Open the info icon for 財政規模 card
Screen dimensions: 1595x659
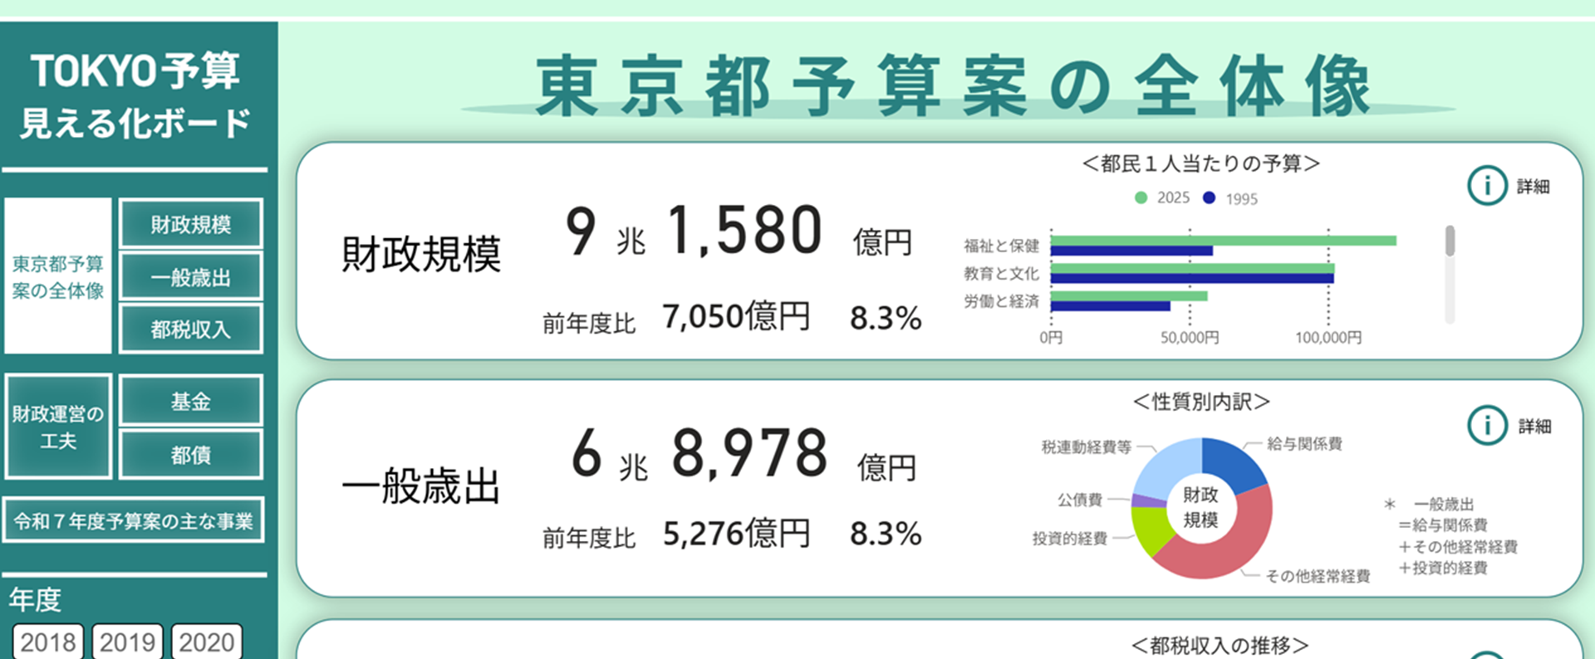[x=1487, y=185]
